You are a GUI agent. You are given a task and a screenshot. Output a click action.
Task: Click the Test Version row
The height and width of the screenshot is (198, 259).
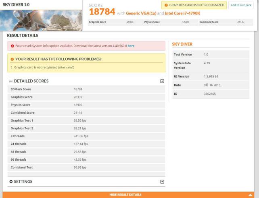(x=211, y=55)
